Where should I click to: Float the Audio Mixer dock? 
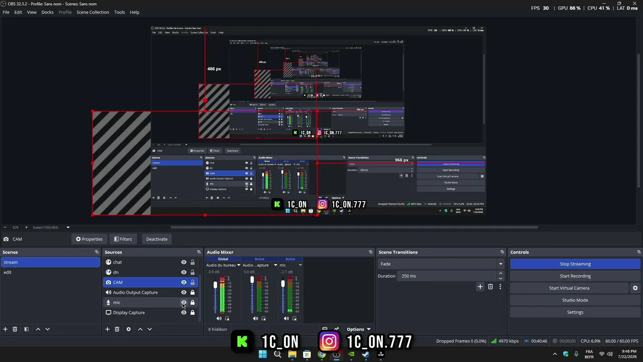click(x=371, y=252)
